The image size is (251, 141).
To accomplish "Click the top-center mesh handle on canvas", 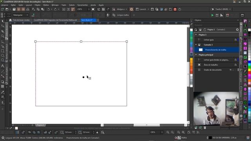I will click(x=81, y=42).
